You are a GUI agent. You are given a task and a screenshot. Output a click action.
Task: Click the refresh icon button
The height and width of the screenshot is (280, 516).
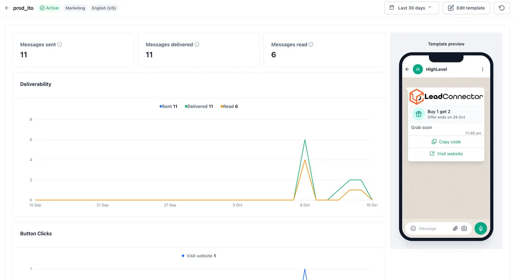tap(501, 8)
